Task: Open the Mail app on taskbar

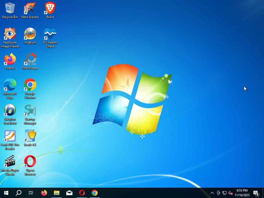Action: click(69, 193)
